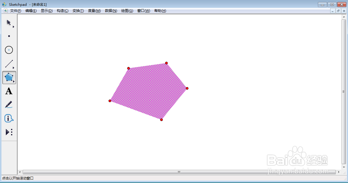Click the vertical scrollbar up arrow
Viewport: 348px width, 183px height.
click(x=344, y=17)
